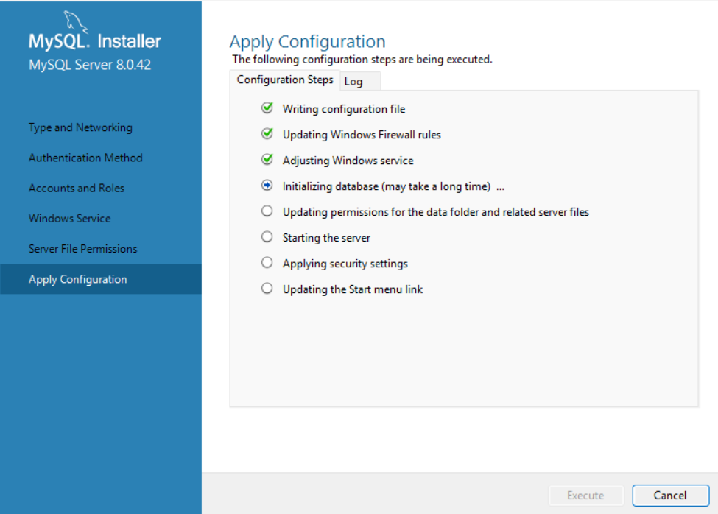The width and height of the screenshot is (718, 514).
Task: Click 'Updating permissions for the data folder' text
Action: (436, 212)
